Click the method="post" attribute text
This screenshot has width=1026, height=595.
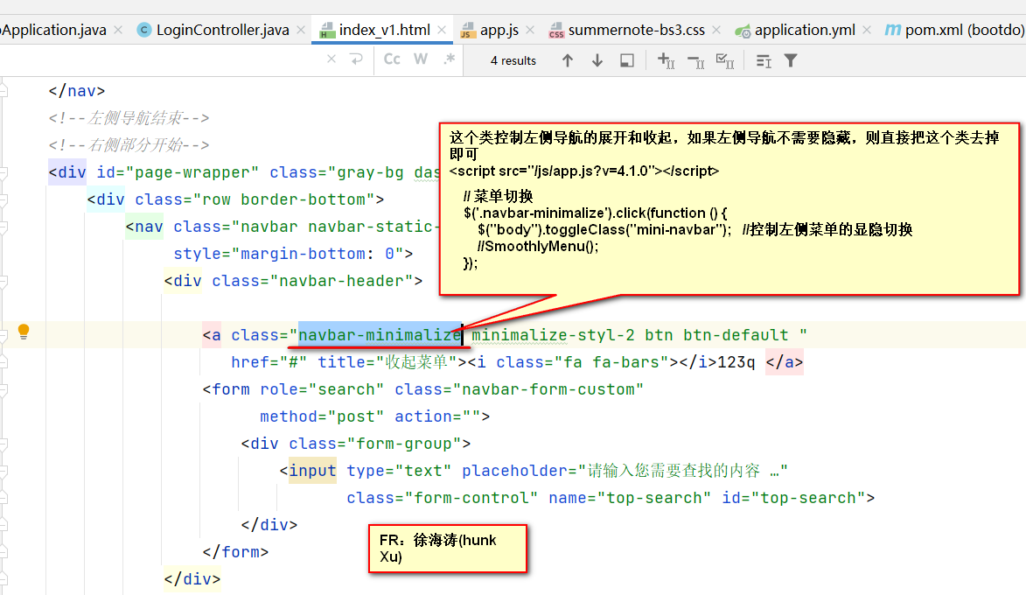(x=322, y=416)
